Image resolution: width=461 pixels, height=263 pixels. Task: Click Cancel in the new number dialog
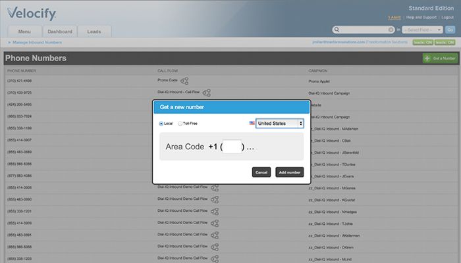[x=261, y=172]
